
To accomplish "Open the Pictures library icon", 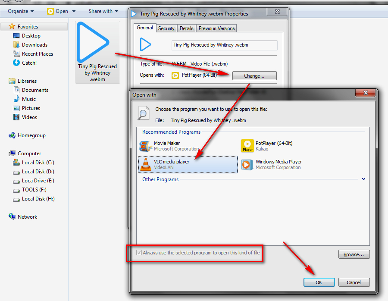I will (16, 108).
